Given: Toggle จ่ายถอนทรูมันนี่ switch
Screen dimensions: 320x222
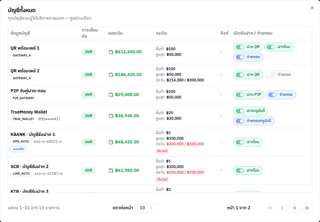Looking at the screenshot, I should pos(240,121).
